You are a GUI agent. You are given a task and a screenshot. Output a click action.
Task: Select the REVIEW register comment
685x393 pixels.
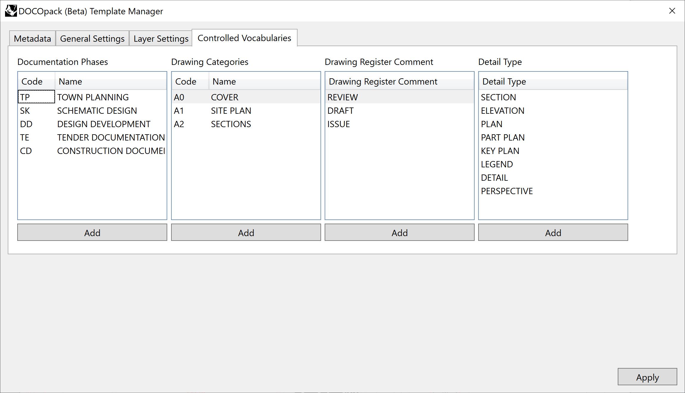(400, 97)
